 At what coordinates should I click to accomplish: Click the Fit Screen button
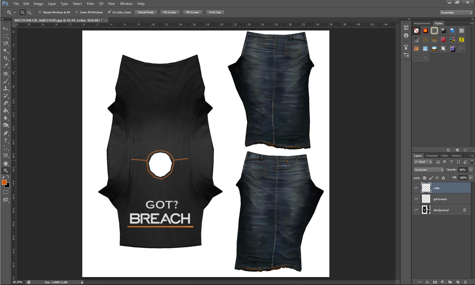(x=170, y=12)
